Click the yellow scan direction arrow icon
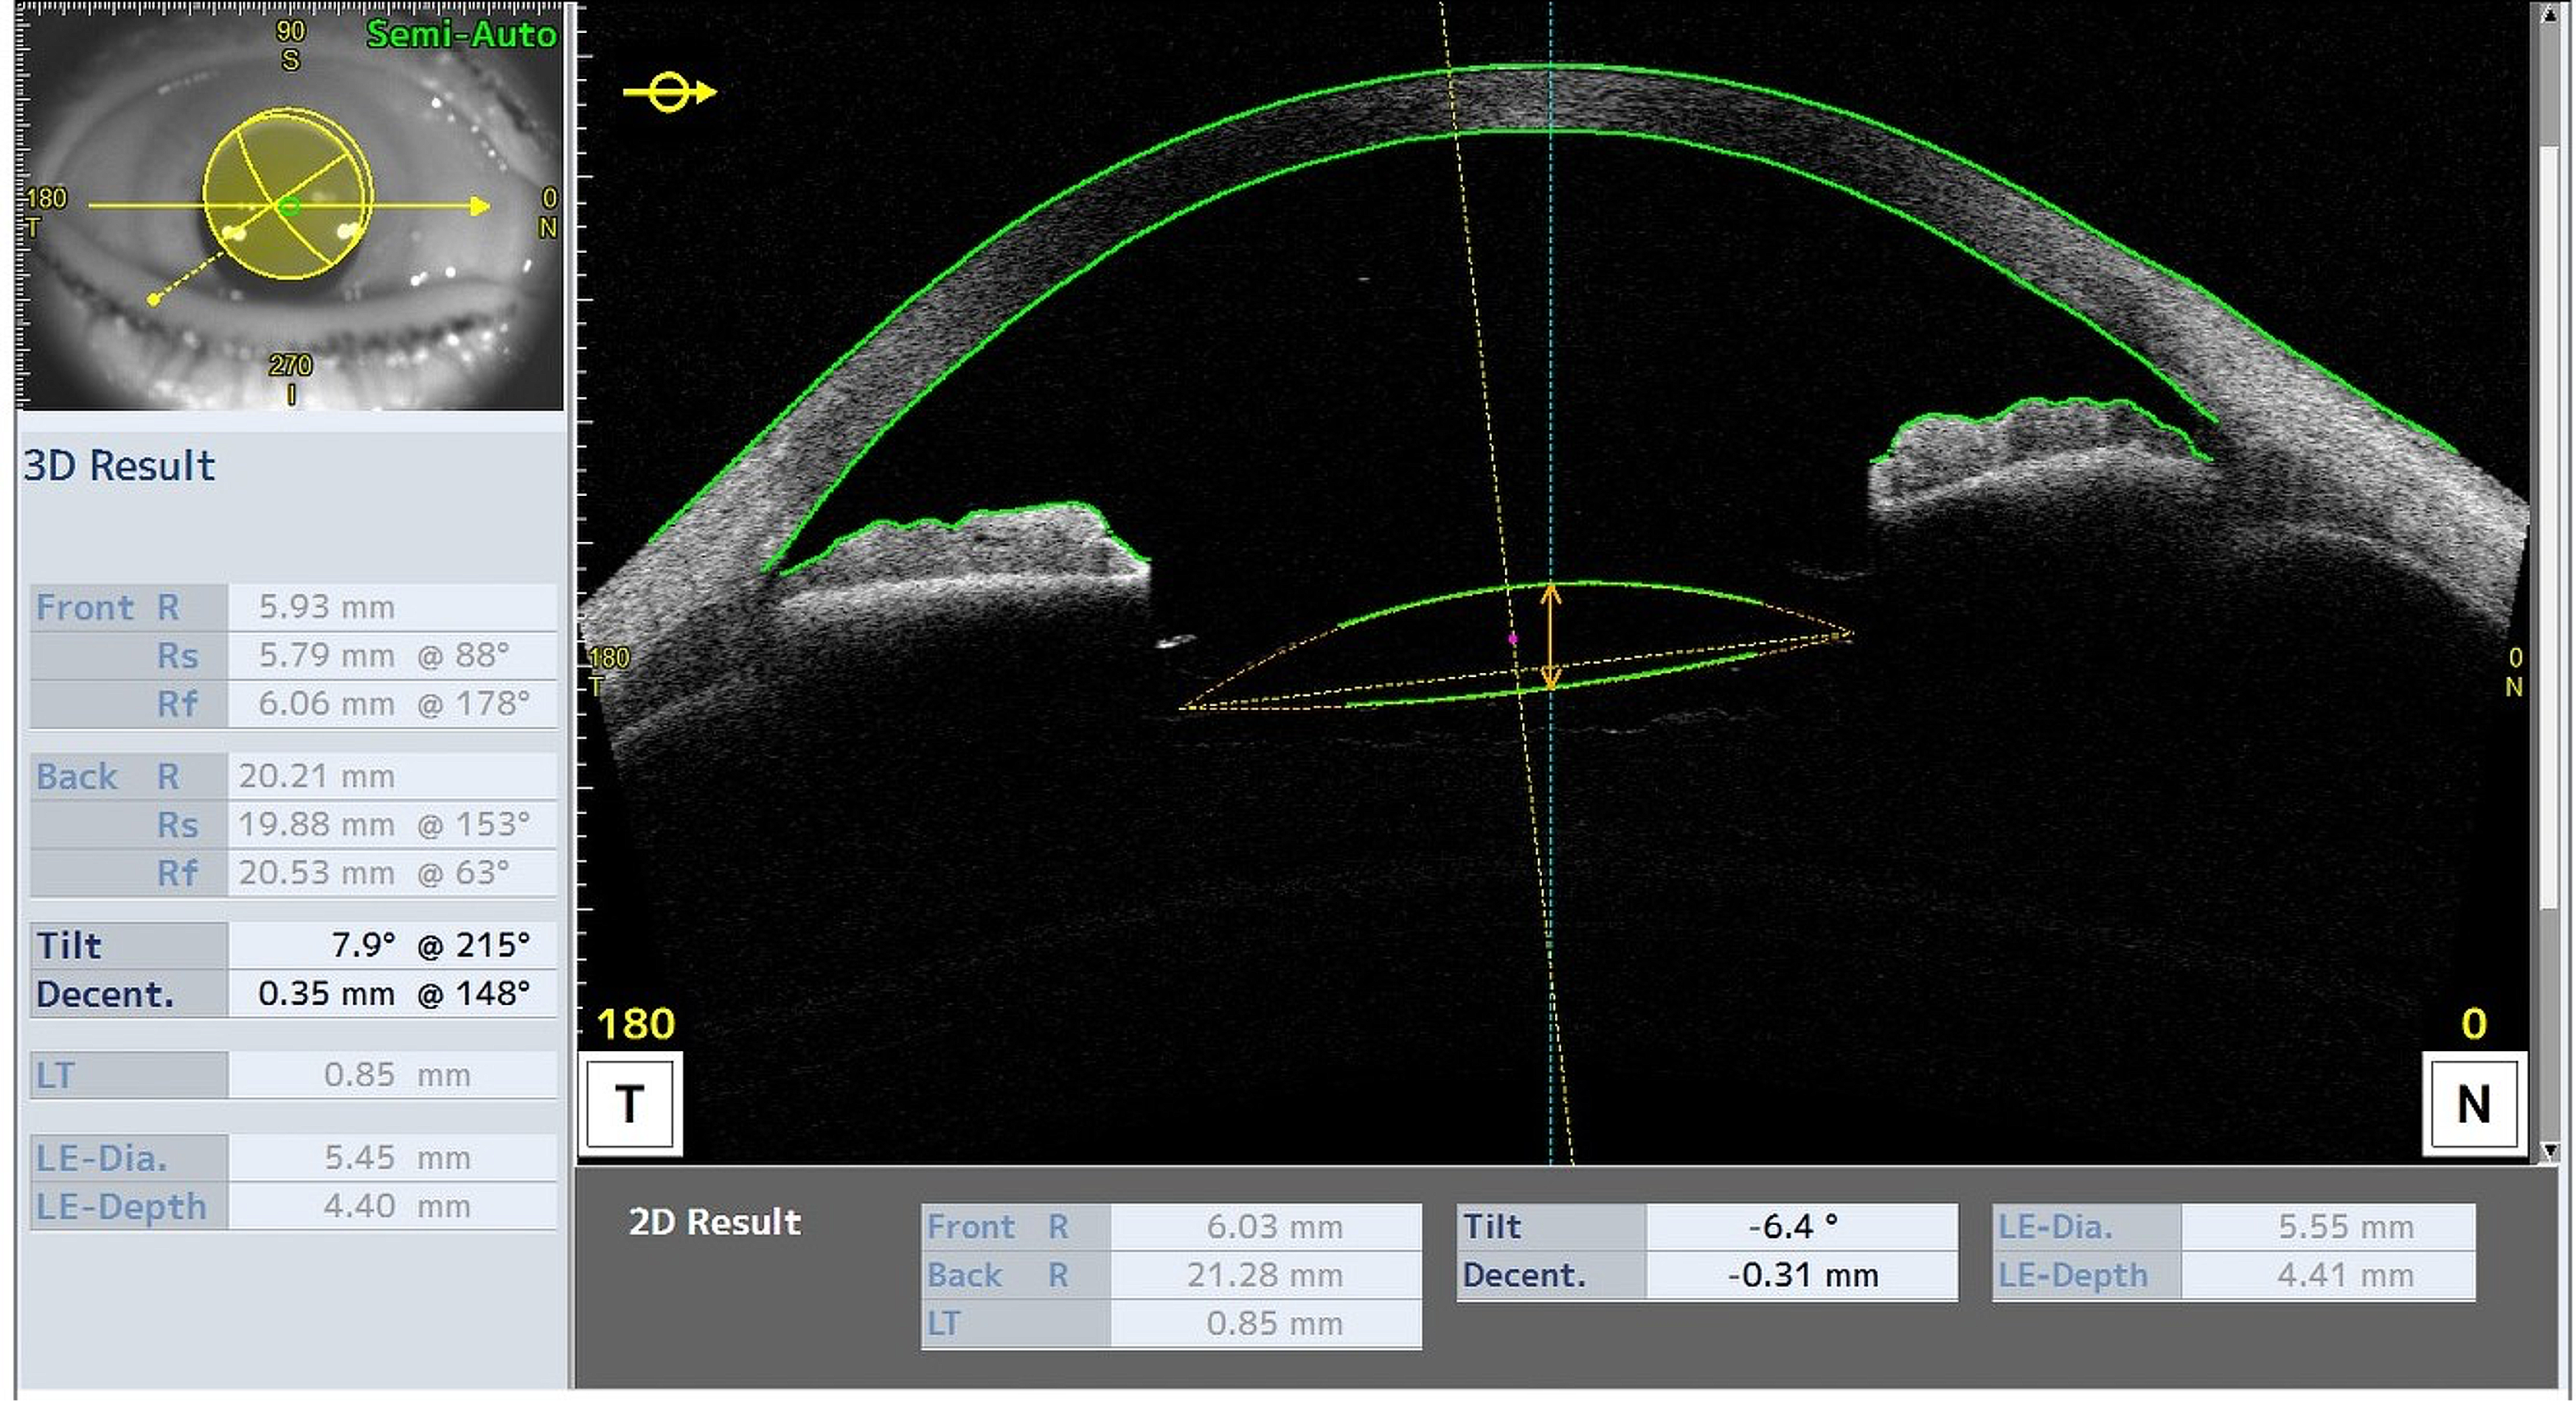 pos(669,92)
